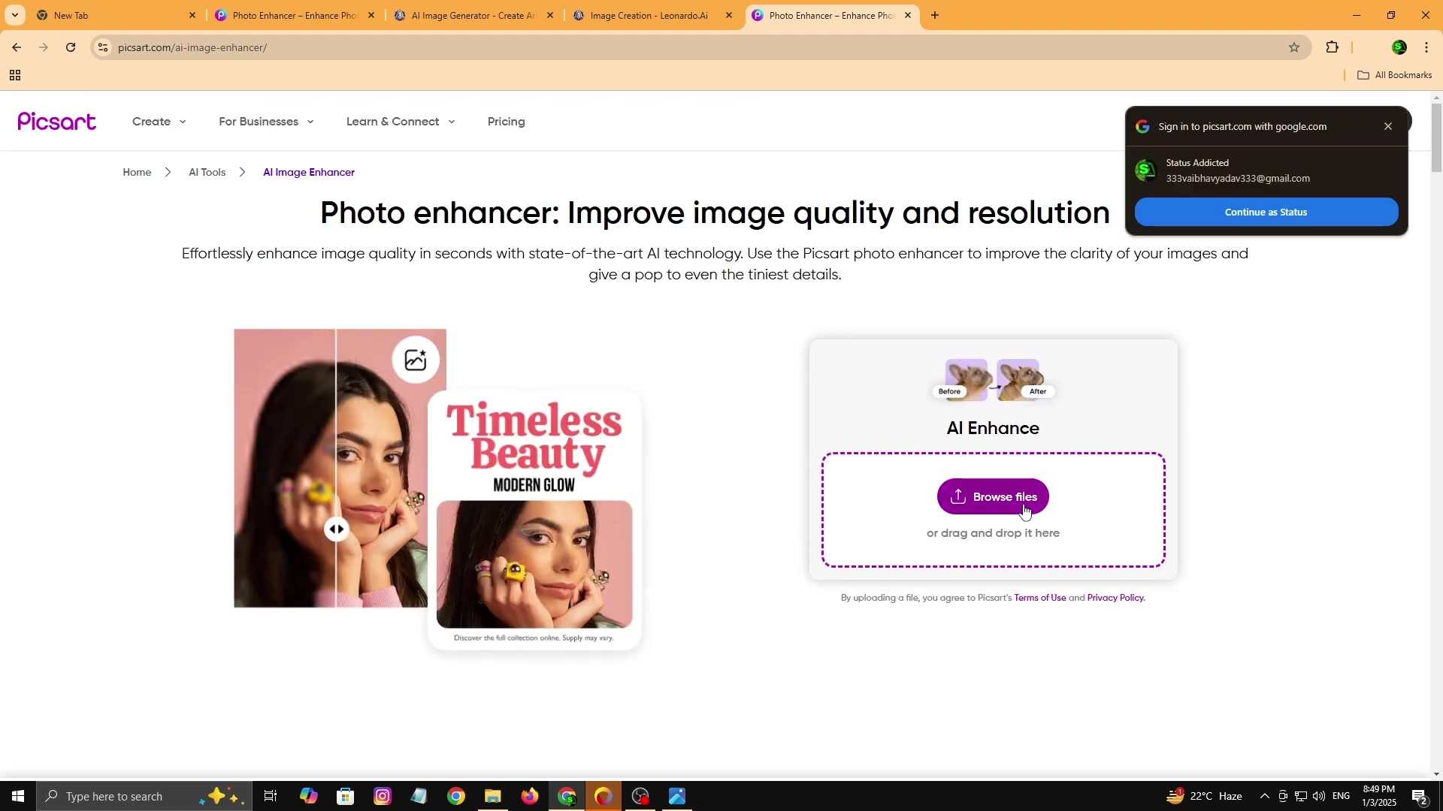Image resolution: width=1443 pixels, height=811 pixels.
Task: Expand the Learn & Connect menu
Action: coord(401,122)
